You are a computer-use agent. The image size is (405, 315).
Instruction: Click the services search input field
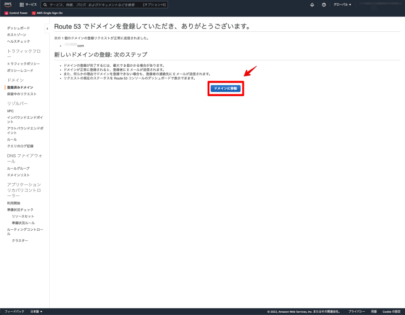pos(104,5)
